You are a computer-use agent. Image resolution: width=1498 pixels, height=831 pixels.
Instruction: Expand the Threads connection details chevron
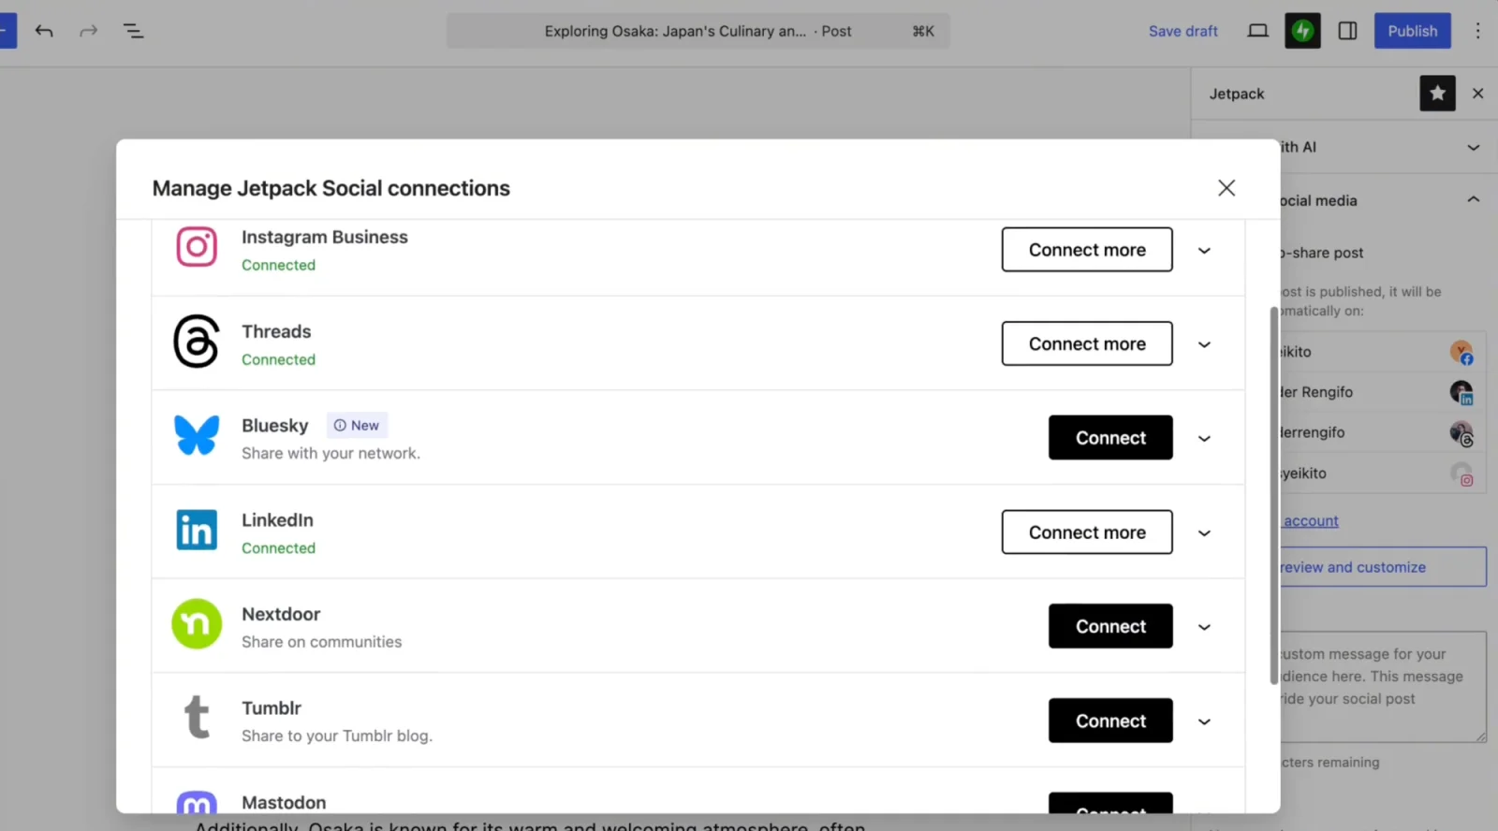[x=1205, y=344]
